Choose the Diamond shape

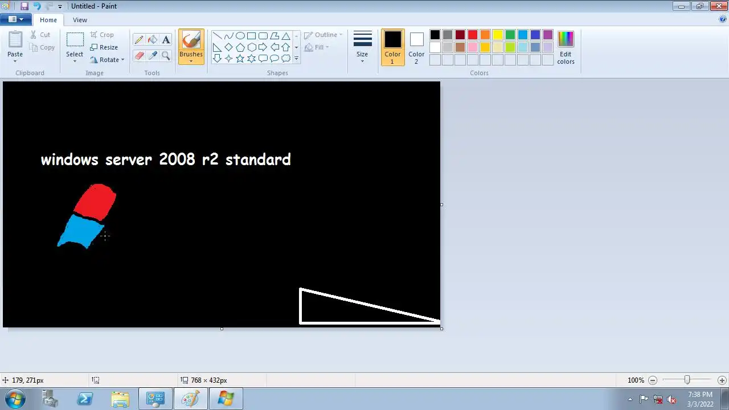point(228,47)
